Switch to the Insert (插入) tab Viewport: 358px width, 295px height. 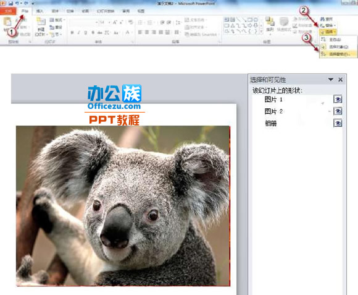click(x=40, y=11)
